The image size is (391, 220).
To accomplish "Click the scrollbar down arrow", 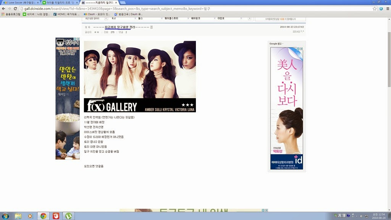I will click(389, 210).
